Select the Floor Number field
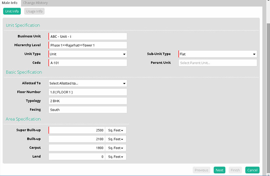The image size is (270, 176). click(x=88, y=92)
